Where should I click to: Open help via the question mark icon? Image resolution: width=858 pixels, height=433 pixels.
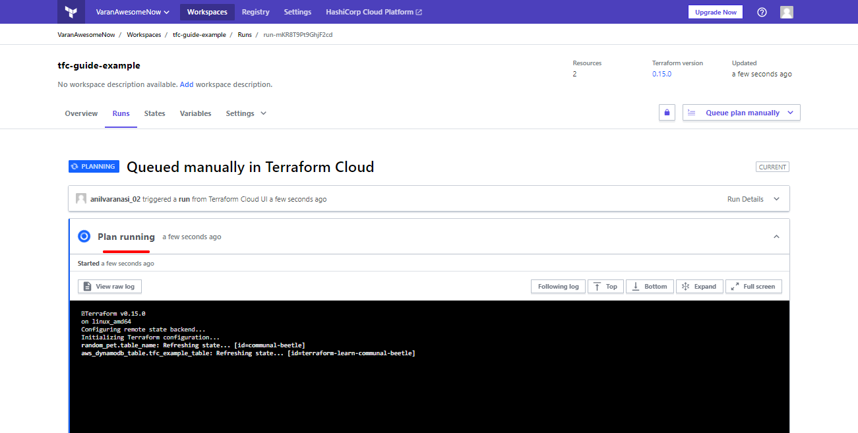pos(762,12)
